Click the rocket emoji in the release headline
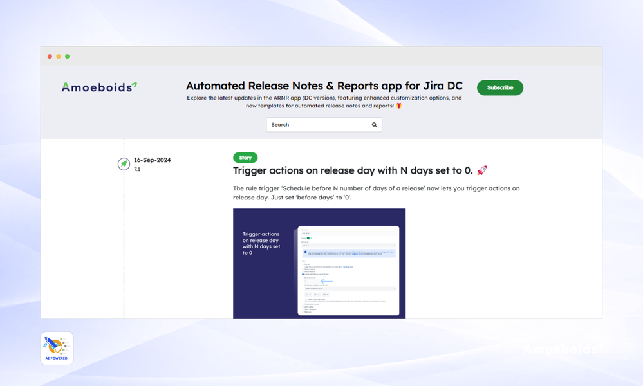643x386 pixels. tap(483, 170)
